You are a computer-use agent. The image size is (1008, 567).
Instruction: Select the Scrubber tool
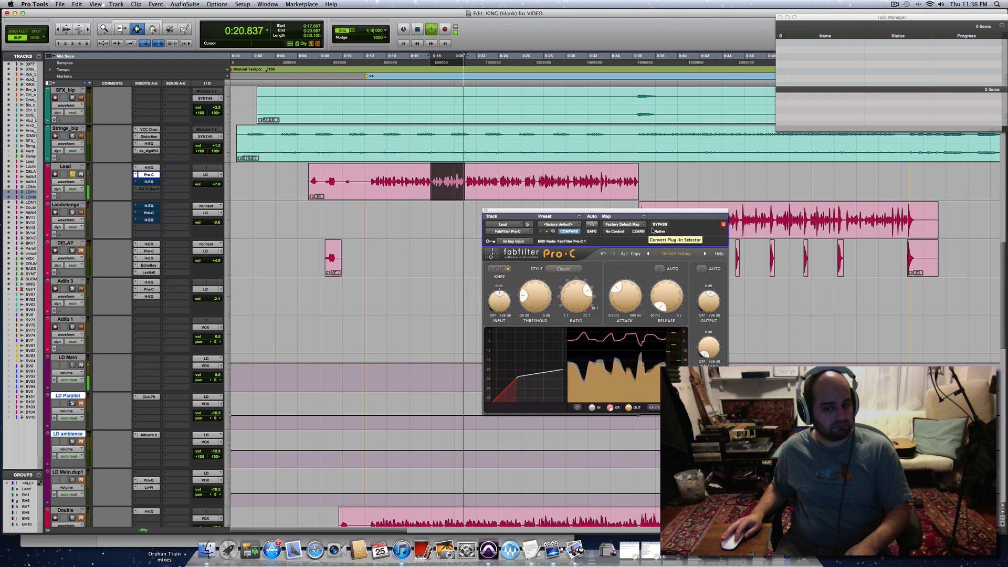169,30
